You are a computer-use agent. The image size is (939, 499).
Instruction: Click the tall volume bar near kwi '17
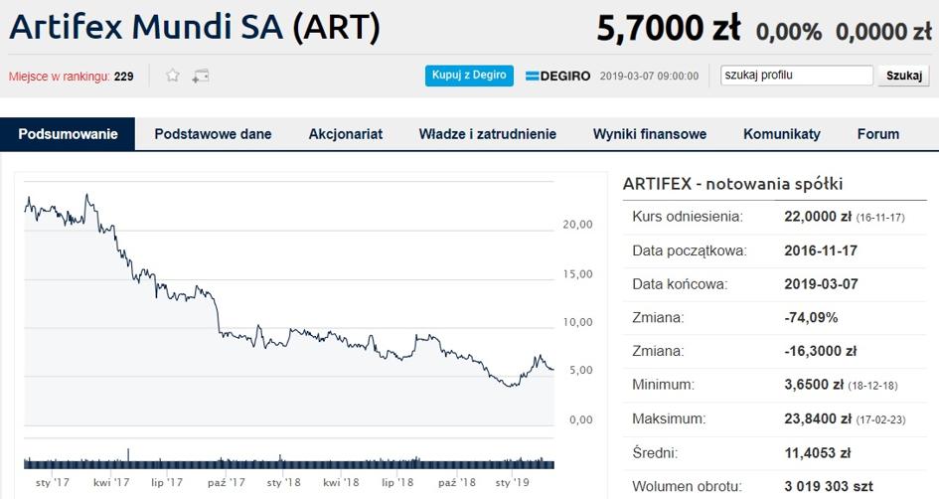(127, 457)
